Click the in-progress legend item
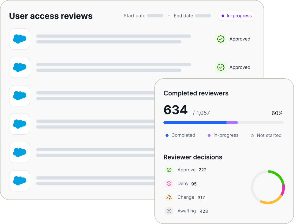Image resolution: width=294 pixels, height=224 pixels. (223, 135)
